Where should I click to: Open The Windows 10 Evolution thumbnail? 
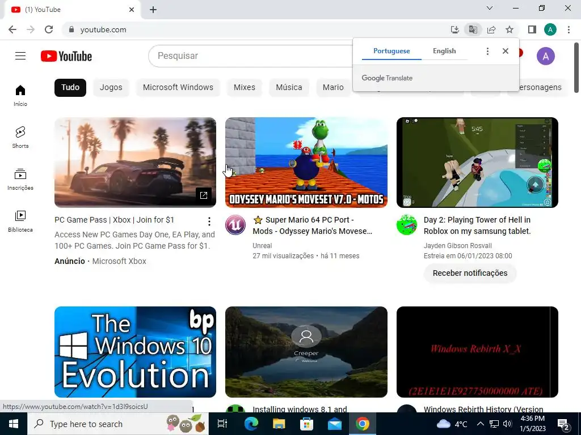pyautogui.click(x=135, y=352)
